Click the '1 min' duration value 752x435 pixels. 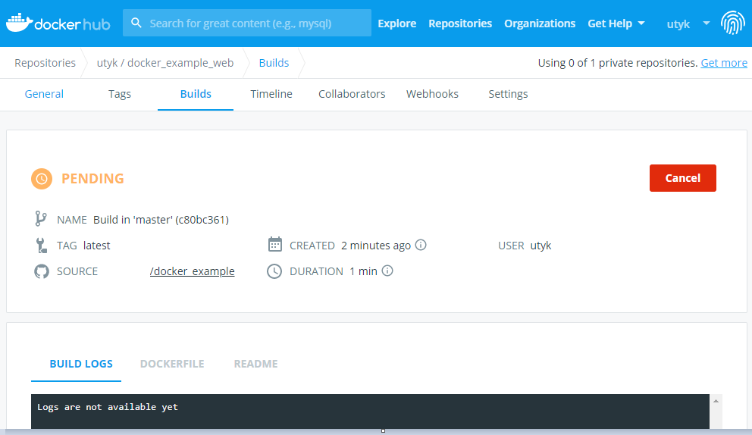[364, 271]
